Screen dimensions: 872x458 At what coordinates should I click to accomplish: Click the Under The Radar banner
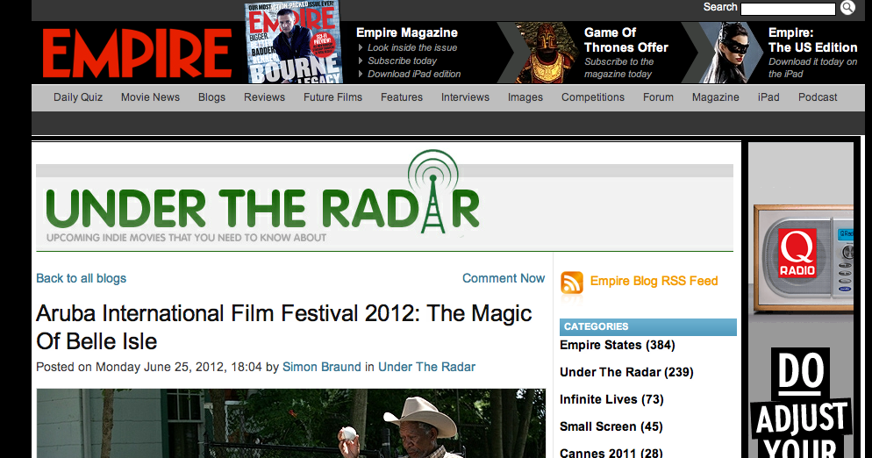[384, 200]
